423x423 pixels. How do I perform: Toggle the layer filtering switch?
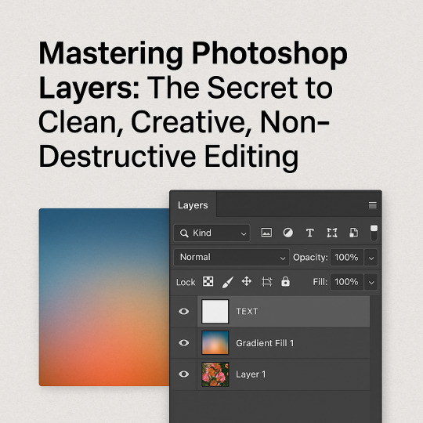click(374, 233)
